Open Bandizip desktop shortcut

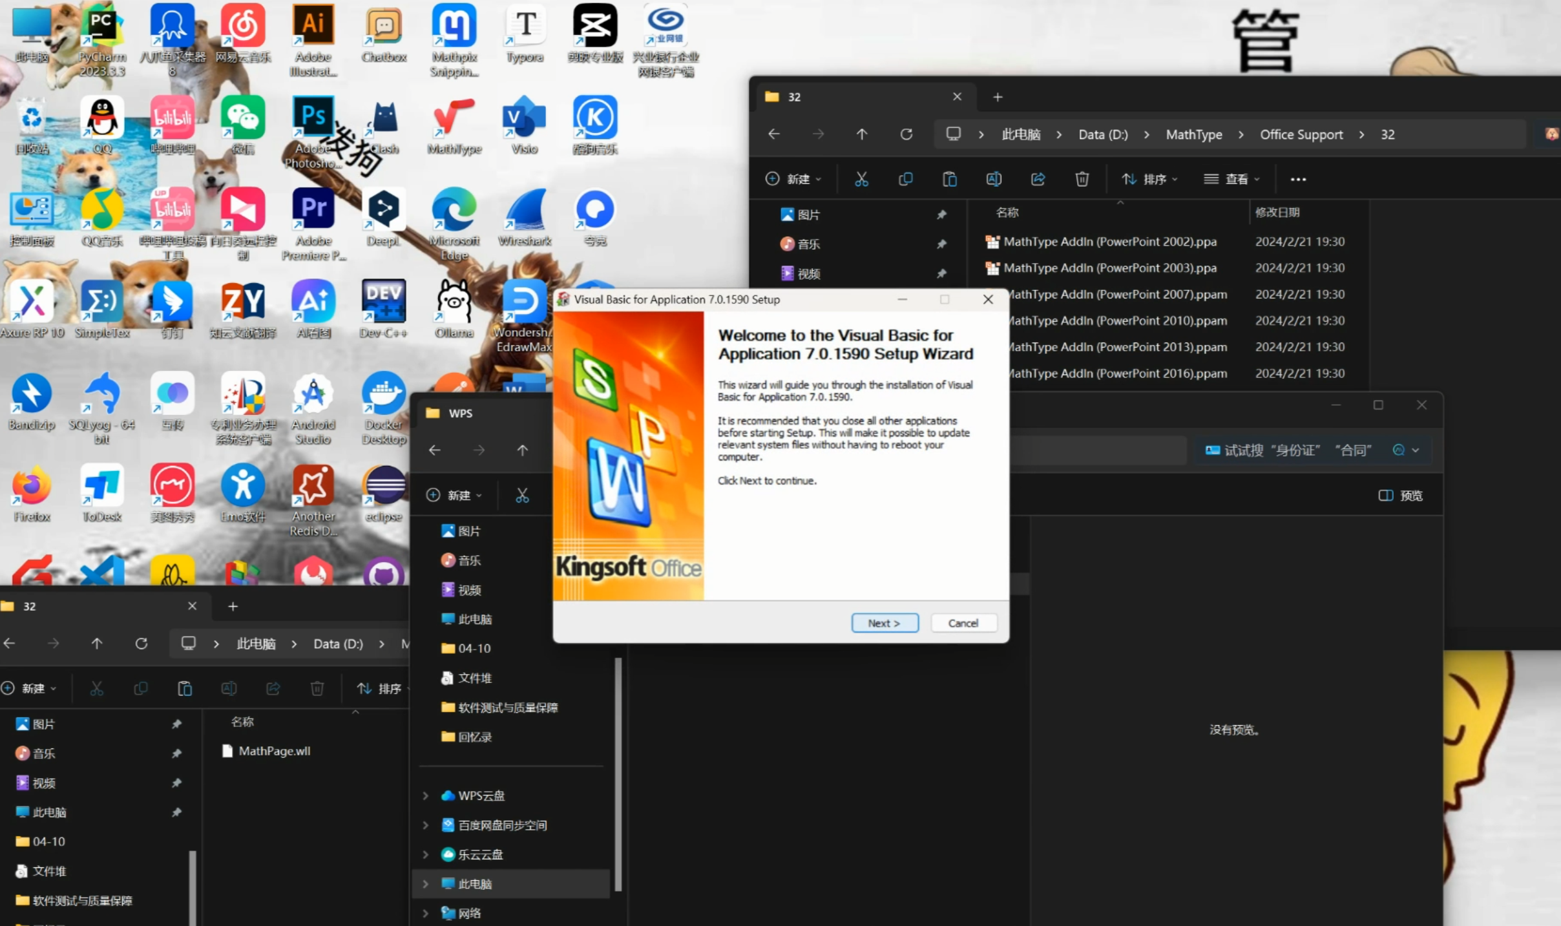[32, 401]
